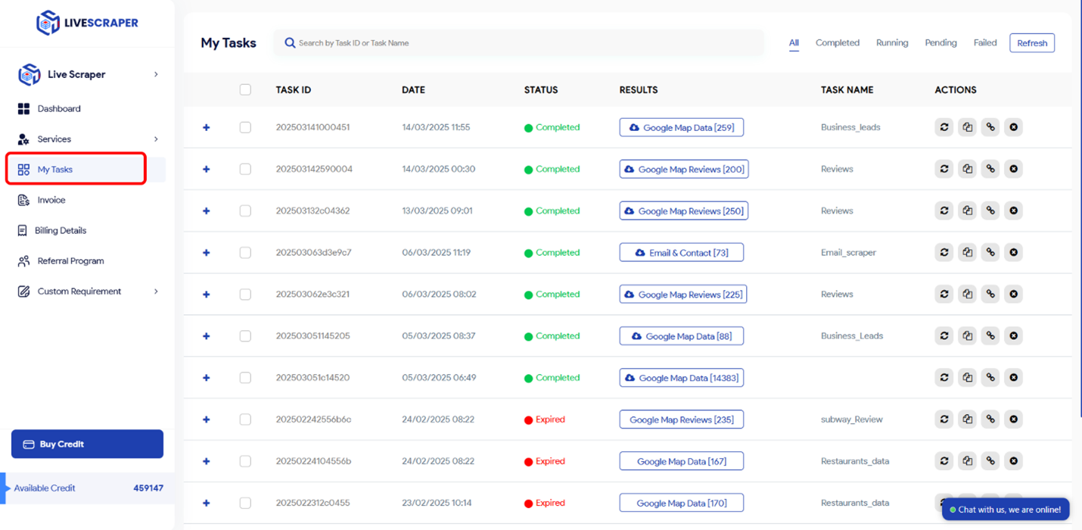Download Email & Contact [73] results

click(681, 252)
